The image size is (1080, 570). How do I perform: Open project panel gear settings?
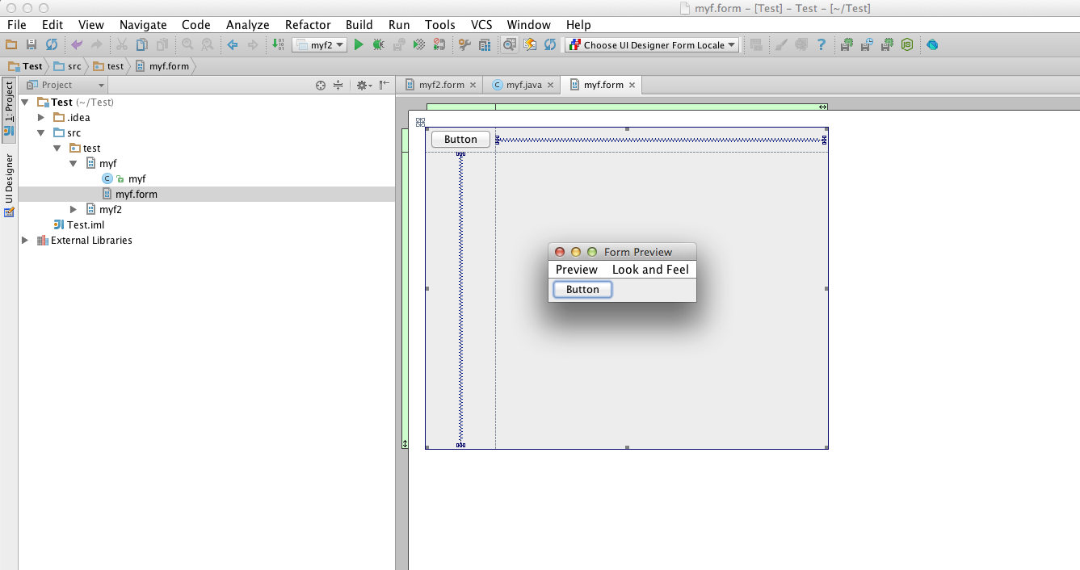(x=363, y=85)
